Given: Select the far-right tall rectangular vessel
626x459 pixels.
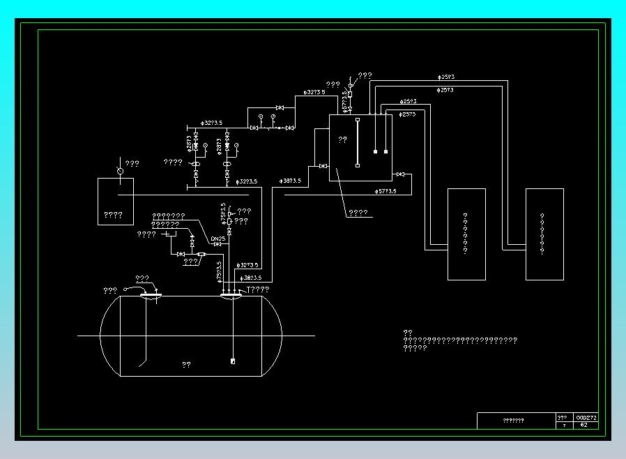Looking at the screenshot, I should click(x=544, y=234).
